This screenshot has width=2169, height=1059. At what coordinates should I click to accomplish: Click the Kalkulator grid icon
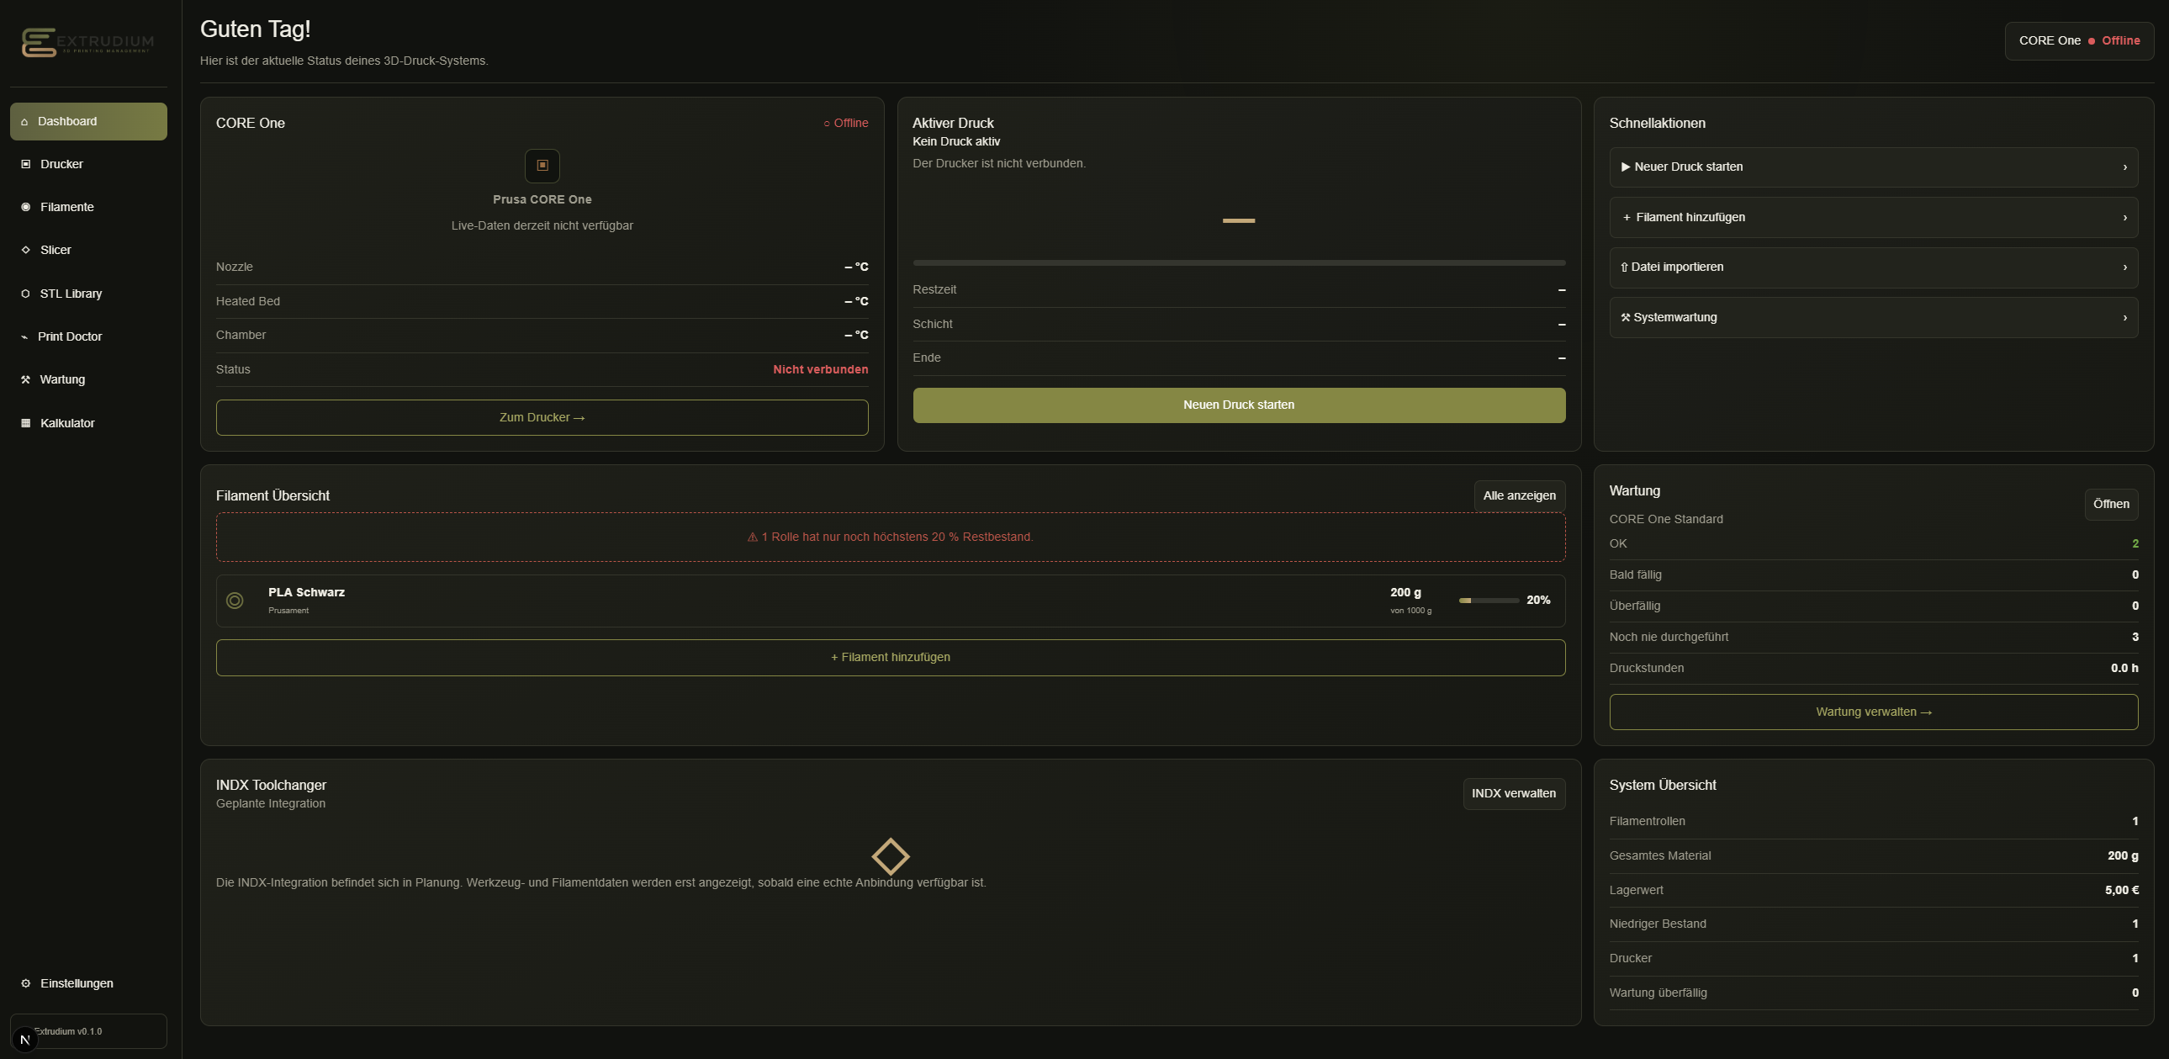click(25, 423)
